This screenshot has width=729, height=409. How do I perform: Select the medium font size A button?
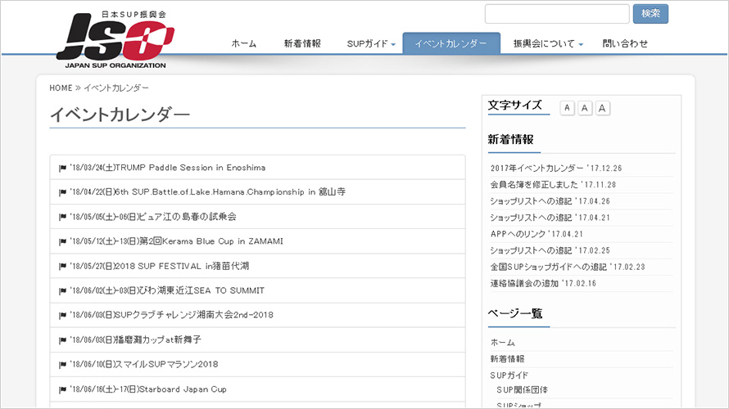584,108
